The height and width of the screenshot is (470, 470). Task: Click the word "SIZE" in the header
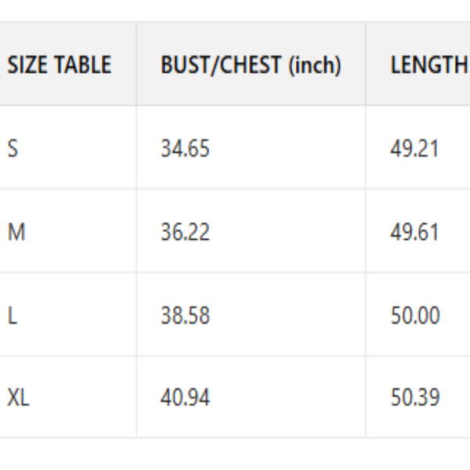click(x=27, y=65)
